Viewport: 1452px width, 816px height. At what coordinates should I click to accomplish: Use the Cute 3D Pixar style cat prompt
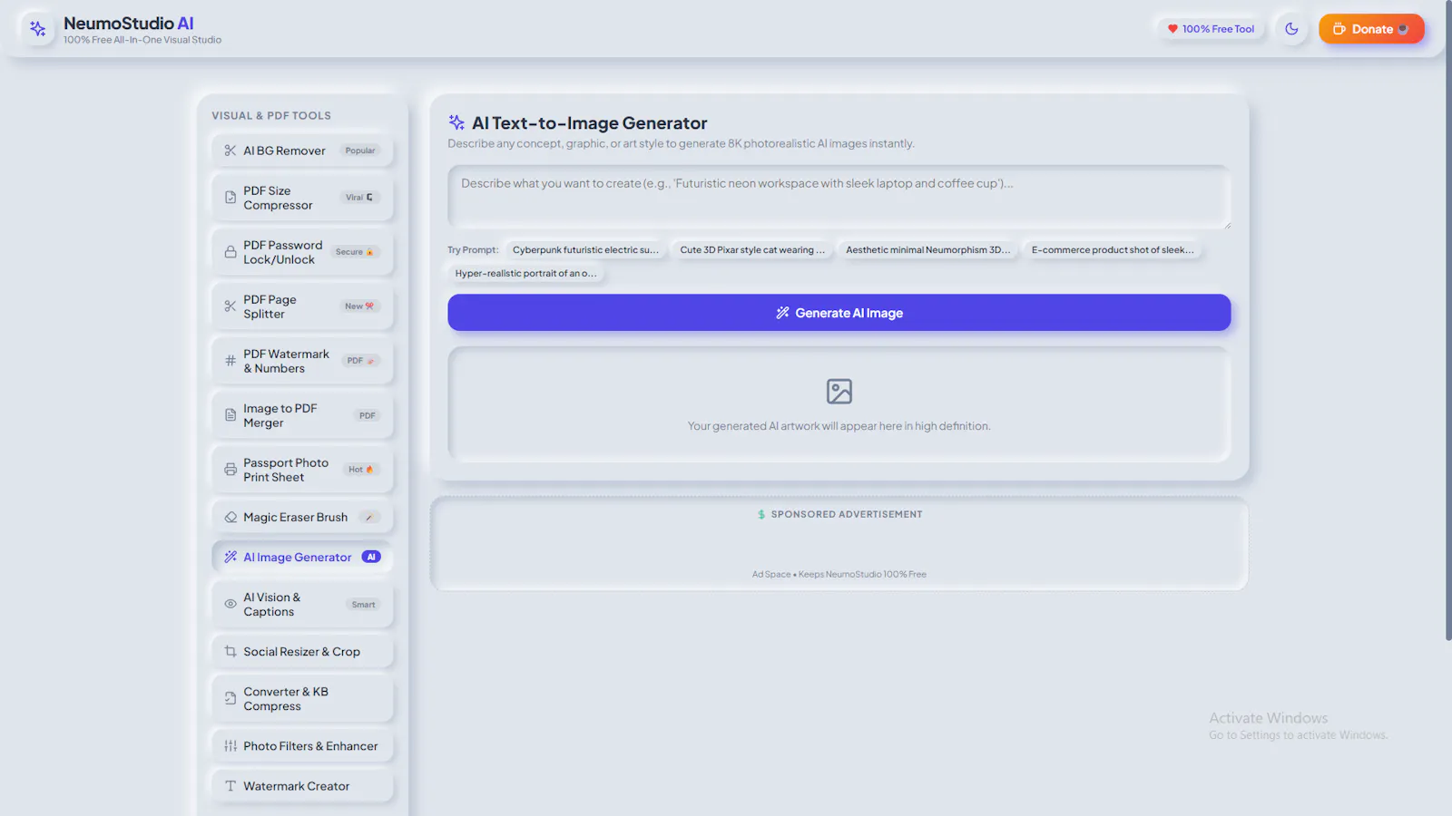point(752,249)
